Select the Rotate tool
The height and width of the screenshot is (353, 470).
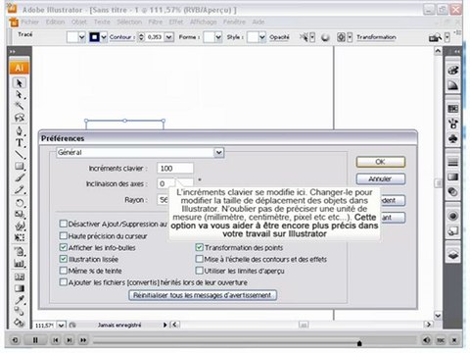point(20,203)
